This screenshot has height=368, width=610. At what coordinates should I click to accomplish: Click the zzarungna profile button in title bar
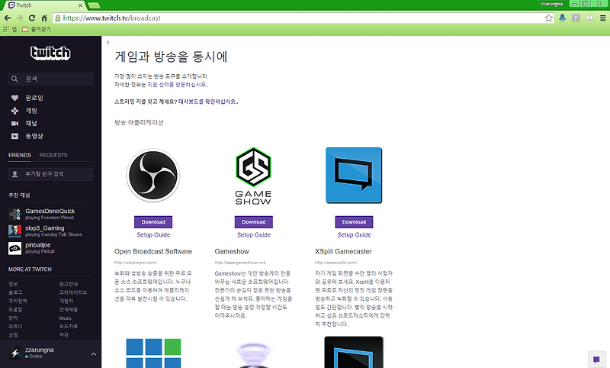(551, 4)
